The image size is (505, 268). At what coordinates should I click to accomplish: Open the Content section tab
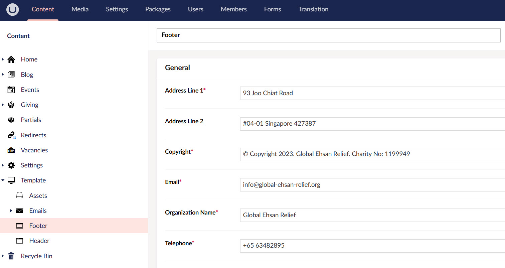pyautogui.click(x=43, y=9)
